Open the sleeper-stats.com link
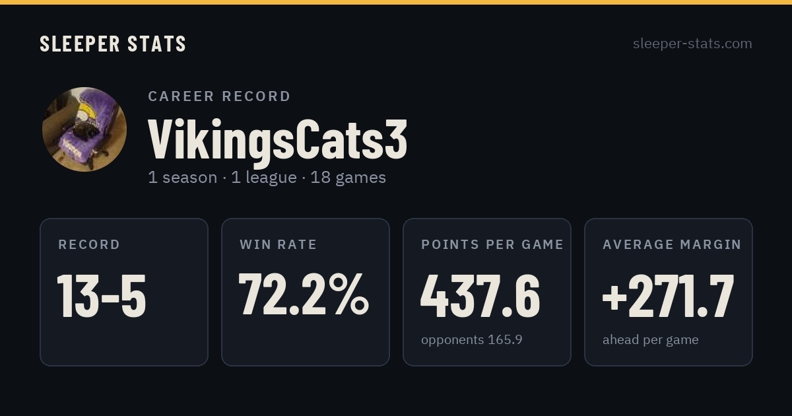 692,44
